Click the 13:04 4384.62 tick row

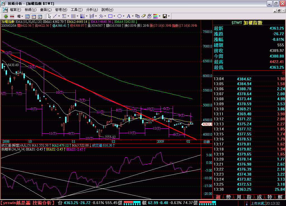249,79
